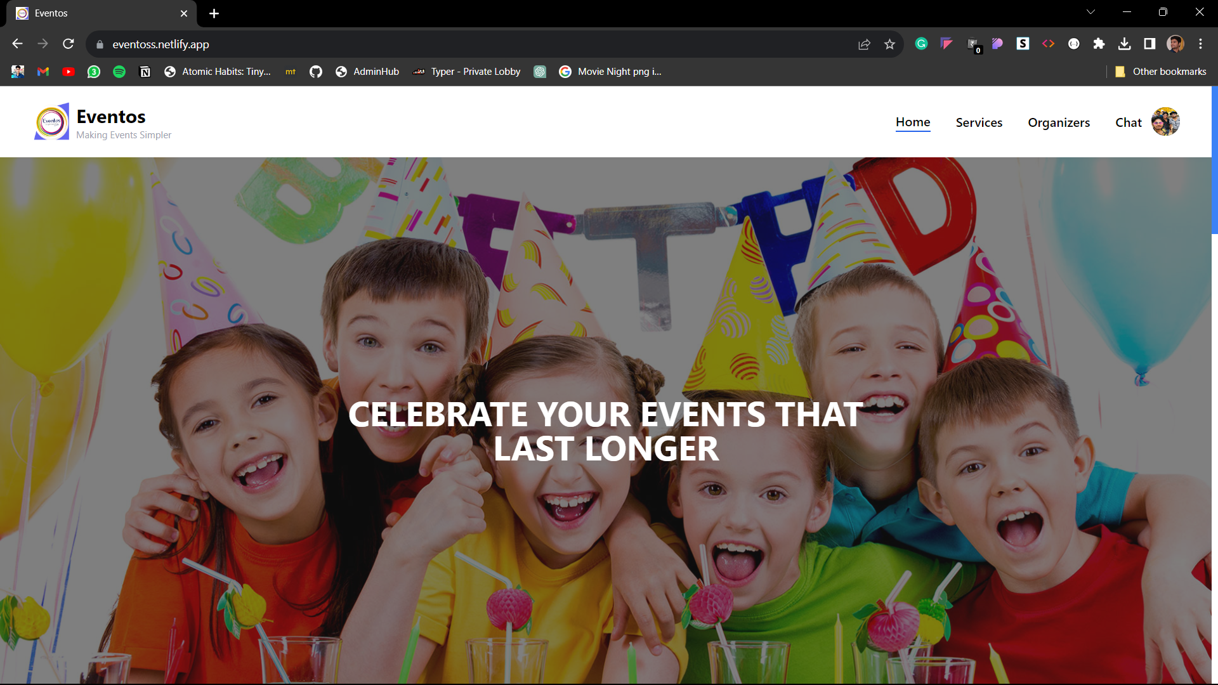This screenshot has width=1218, height=685.
Task: Bookmark this page with the star icon
Action: [889, 44]
